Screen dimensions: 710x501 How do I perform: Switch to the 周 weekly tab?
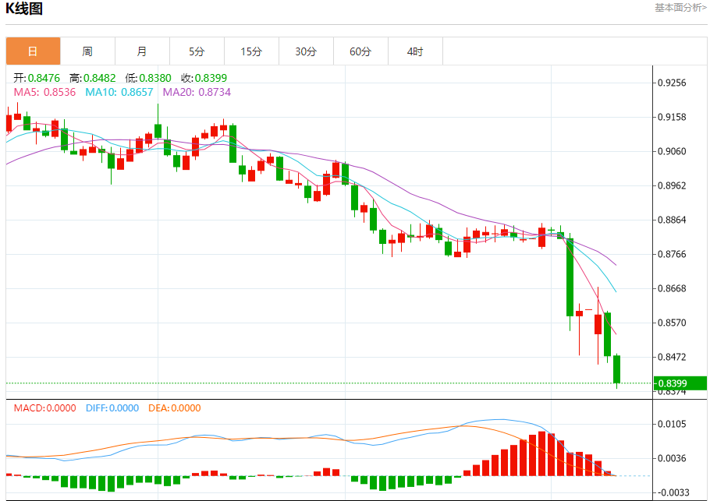[x=87, y=51]
